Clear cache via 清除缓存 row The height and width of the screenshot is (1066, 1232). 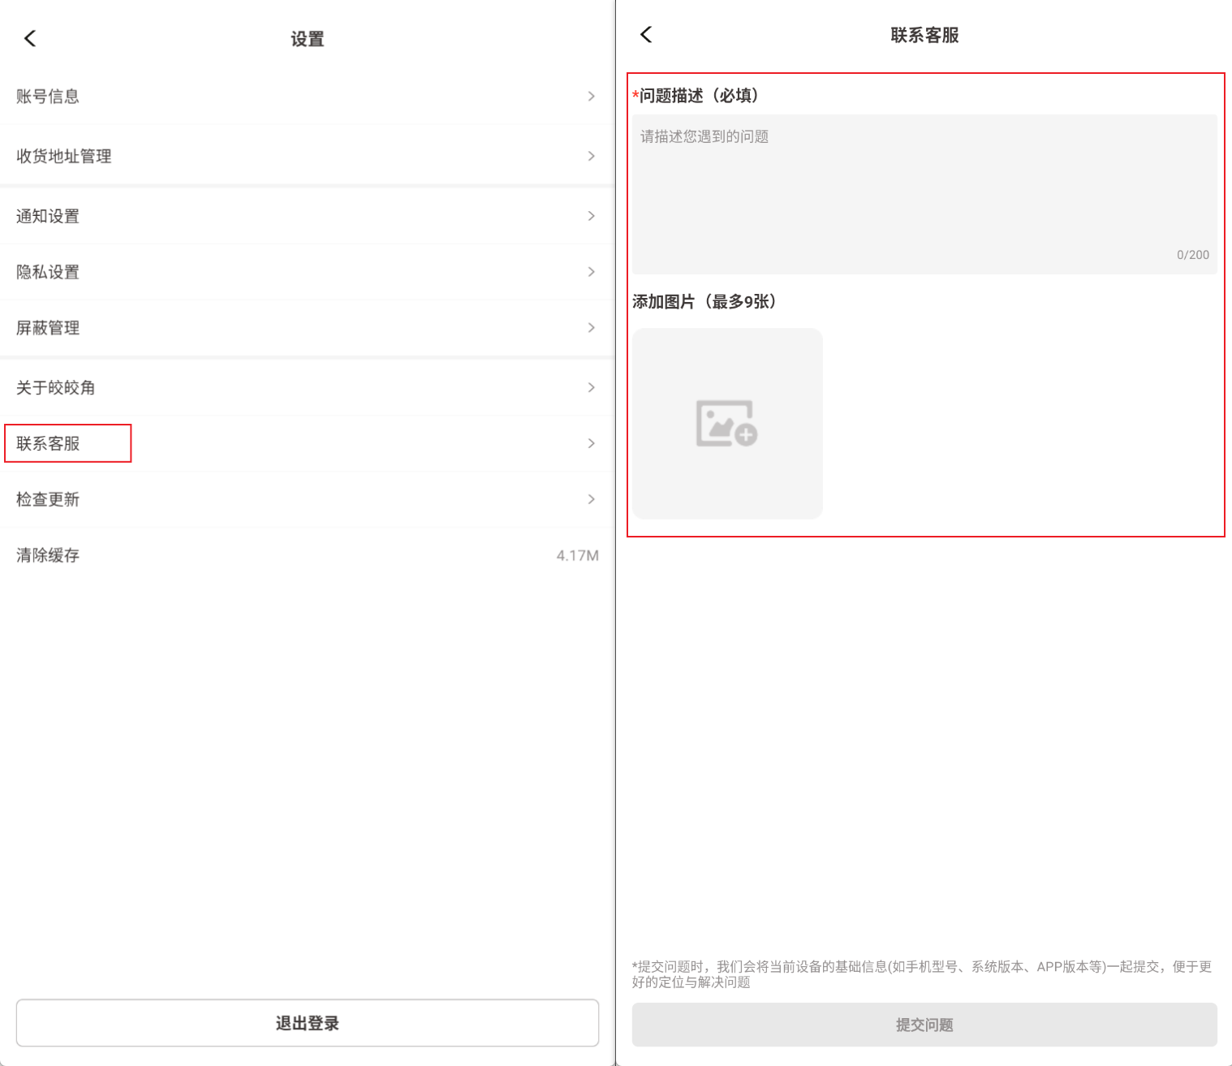point(48,555)
